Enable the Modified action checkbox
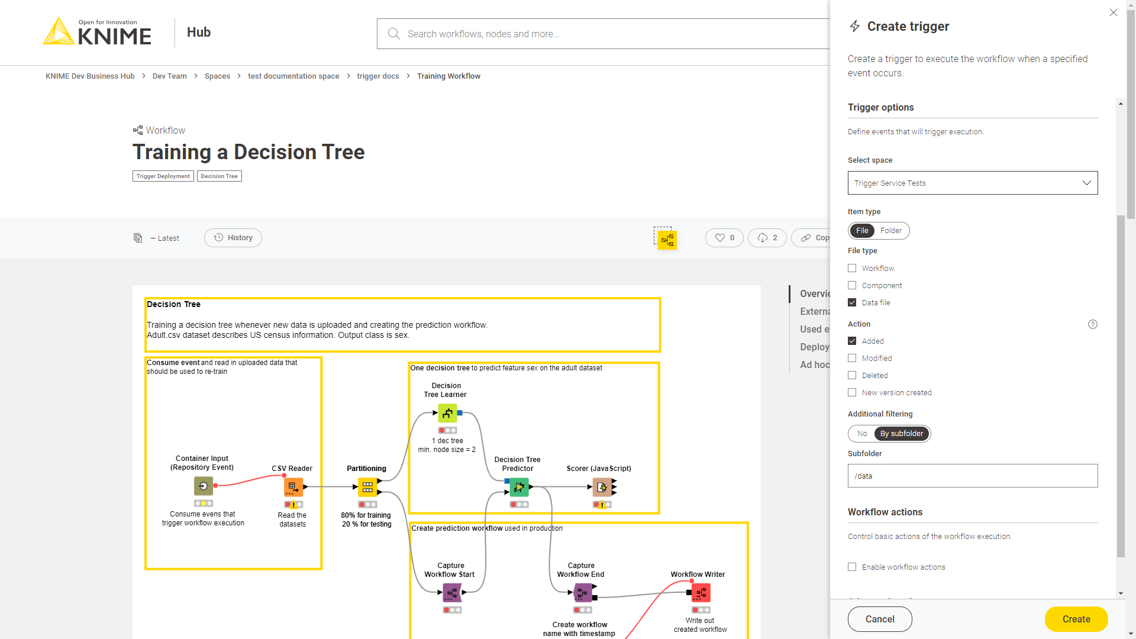The width and height of the screenshot is (1136, 639). (x=852, y=358)
